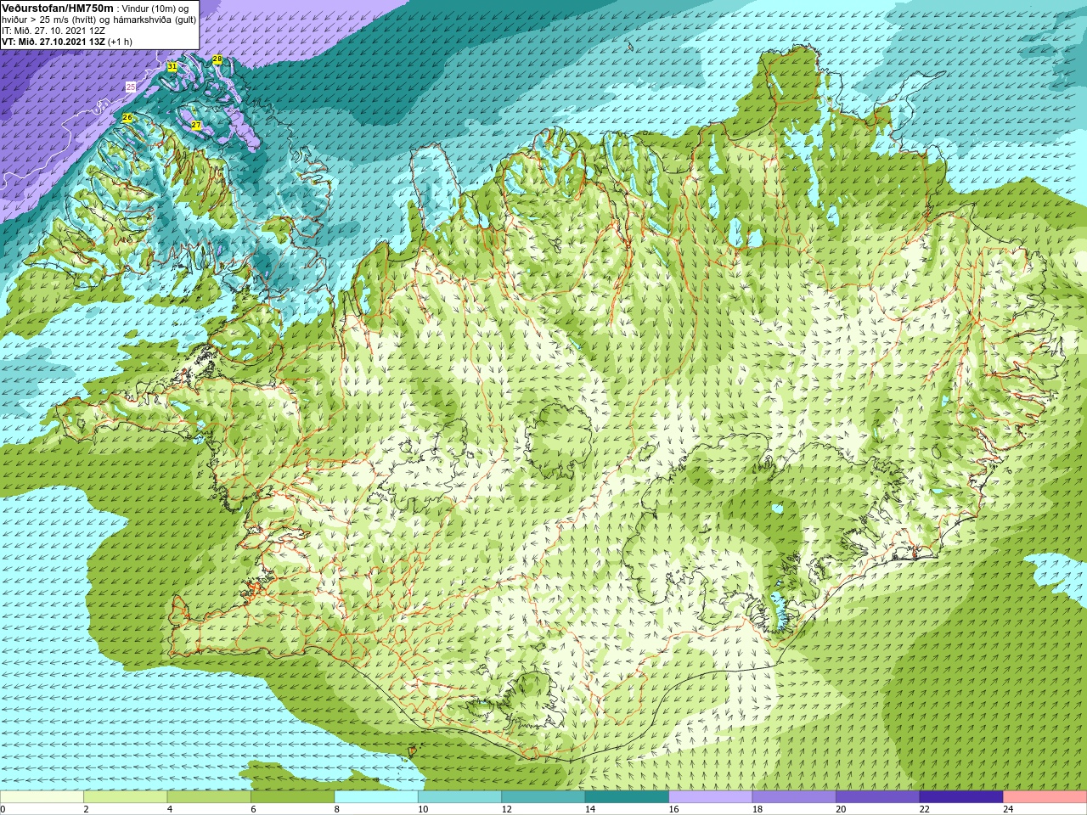
Task: Click the legend scale value 10
Action: click(423, 809)
